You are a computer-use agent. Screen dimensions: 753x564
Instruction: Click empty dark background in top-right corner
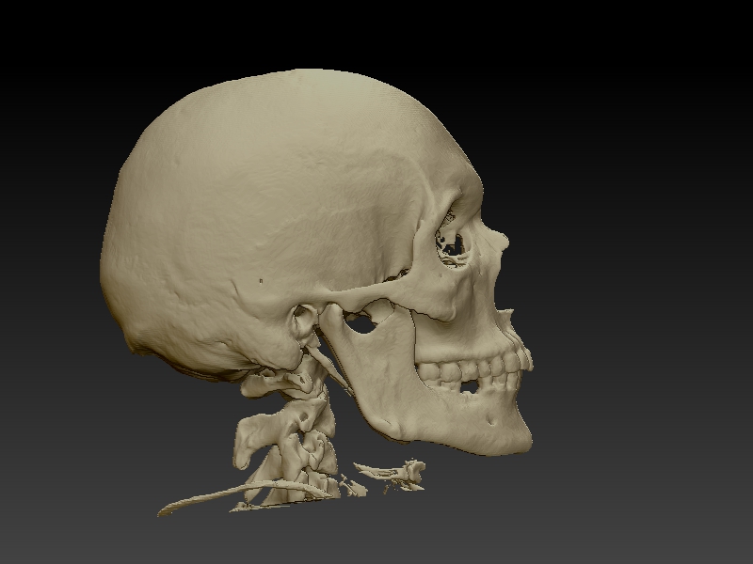[x=697, y=47]
